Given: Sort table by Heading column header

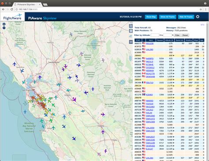Looking at the screenshot, I should pyautogui.click(x=189, y=40).
